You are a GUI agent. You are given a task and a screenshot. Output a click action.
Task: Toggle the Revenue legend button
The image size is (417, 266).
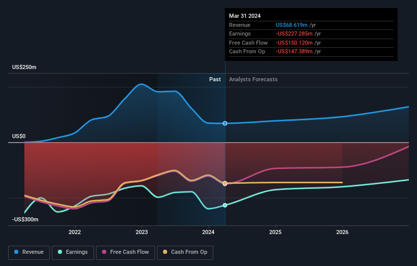tap(29, 252)
